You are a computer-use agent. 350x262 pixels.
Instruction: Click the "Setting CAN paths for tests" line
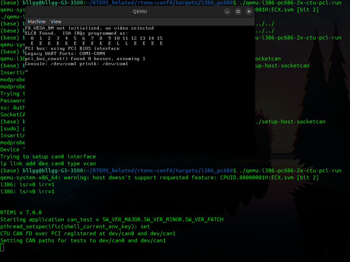83,240
